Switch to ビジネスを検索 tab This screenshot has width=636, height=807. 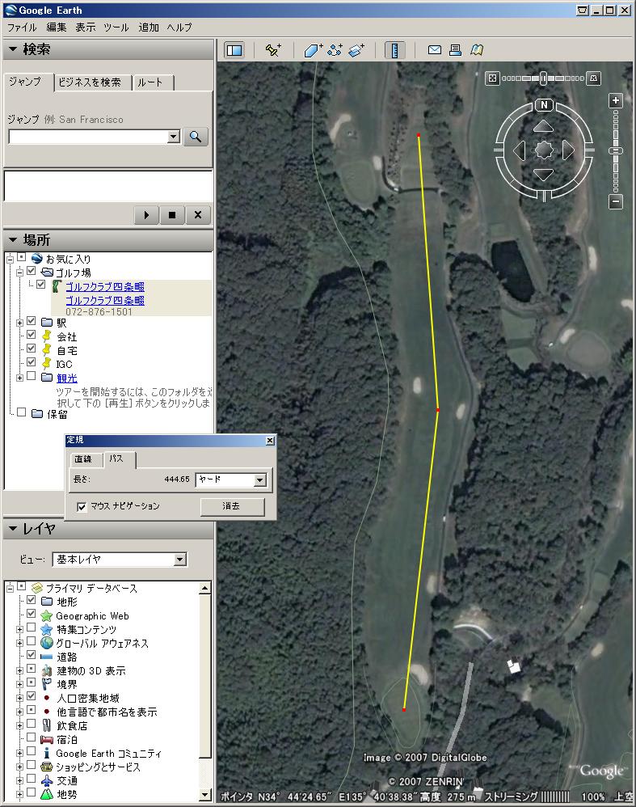click(x=90, y=82)
